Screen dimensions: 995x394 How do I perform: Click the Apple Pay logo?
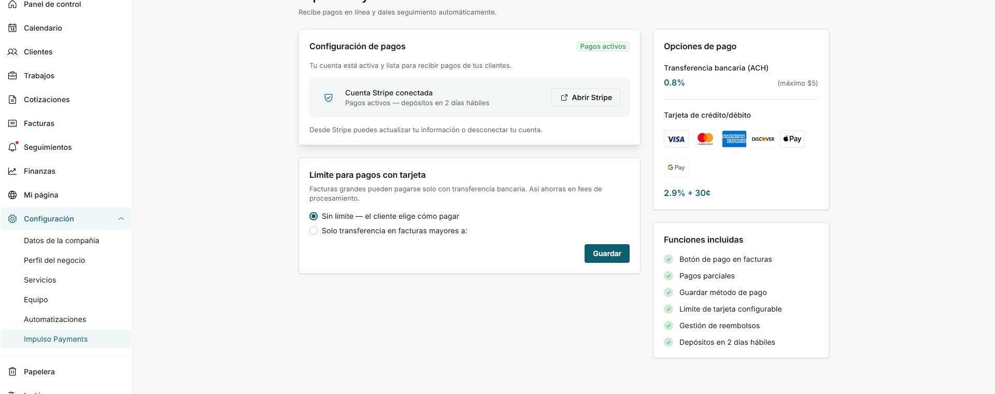pos(792,139)
